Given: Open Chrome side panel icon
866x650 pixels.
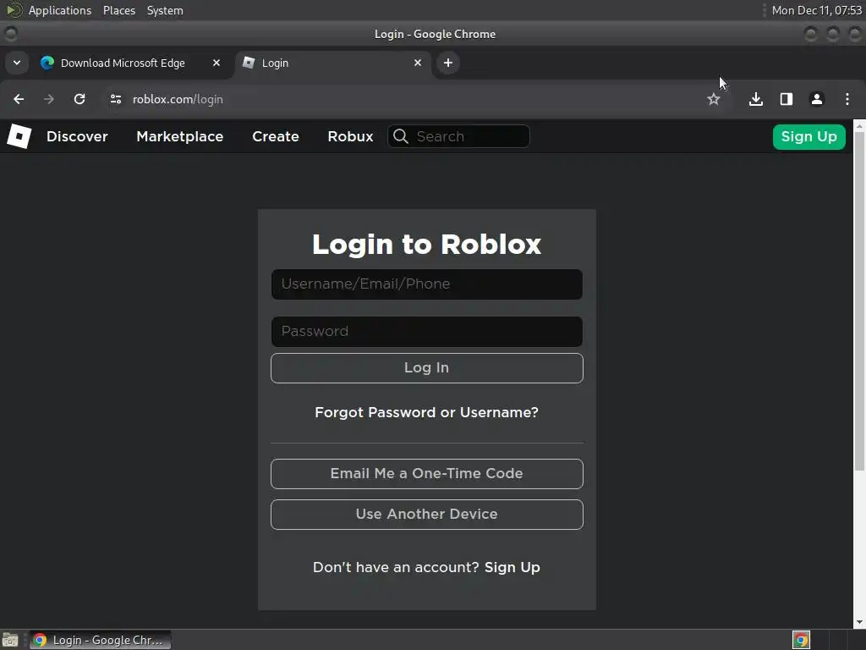Looking at the screenshot, I should (x=787, y=99).
